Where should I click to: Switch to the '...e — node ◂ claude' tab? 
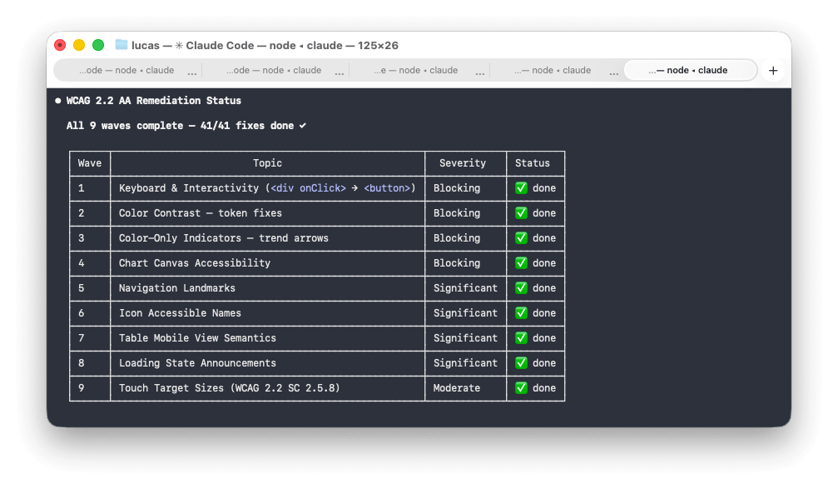[415, 71]
